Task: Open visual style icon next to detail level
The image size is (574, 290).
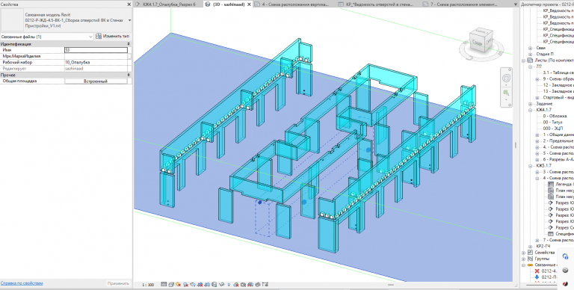Action: (171, 285)
